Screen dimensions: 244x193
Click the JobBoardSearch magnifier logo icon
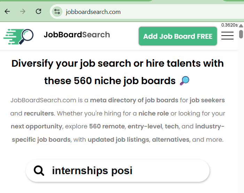tap(18, 36)
